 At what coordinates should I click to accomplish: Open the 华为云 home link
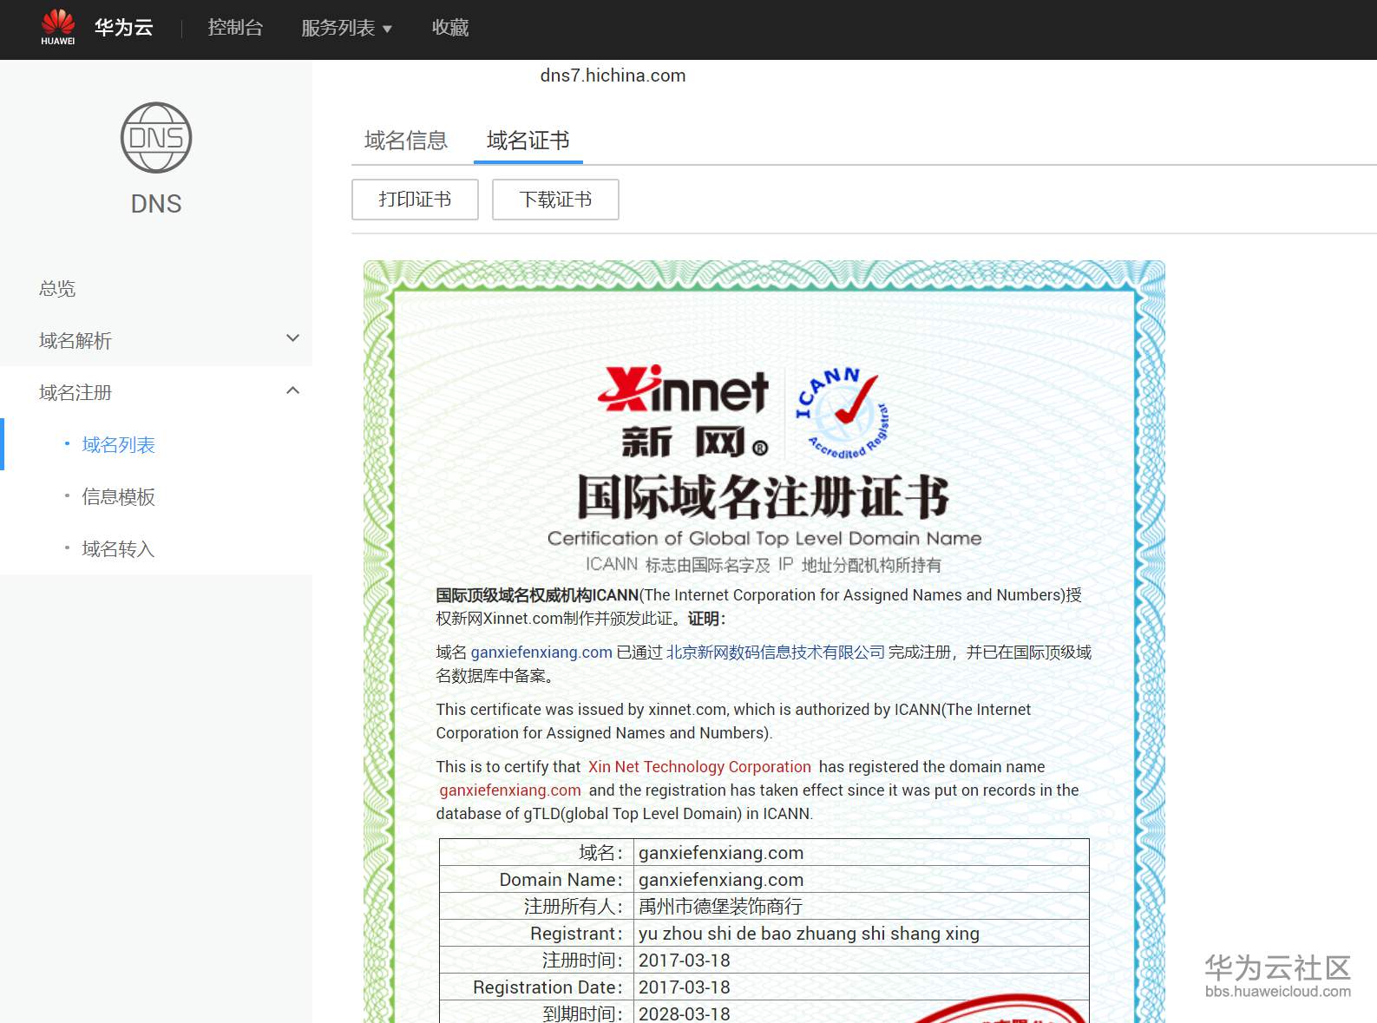[x=124, y=28]
